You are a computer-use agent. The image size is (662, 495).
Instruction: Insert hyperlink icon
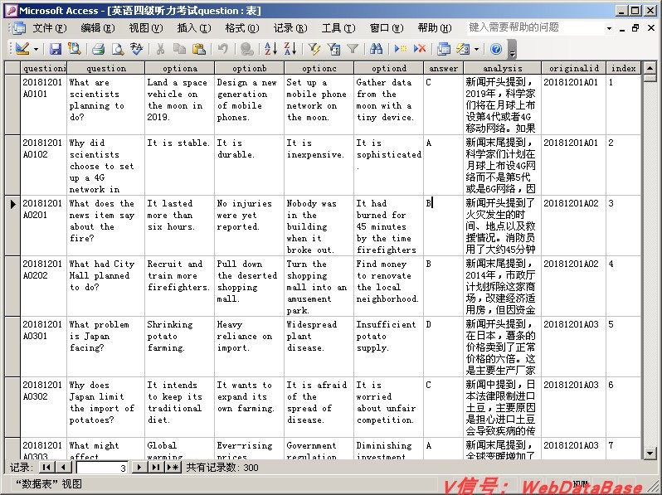[246, 49]
